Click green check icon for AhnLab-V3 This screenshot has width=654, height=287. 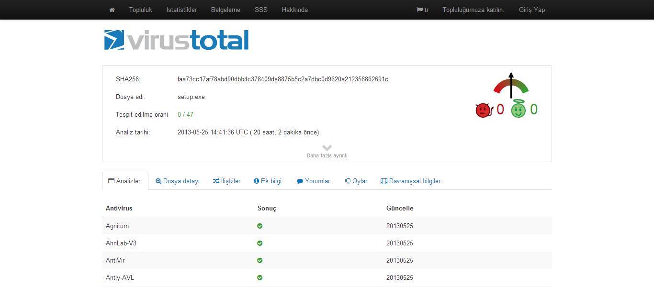(260, 243)
